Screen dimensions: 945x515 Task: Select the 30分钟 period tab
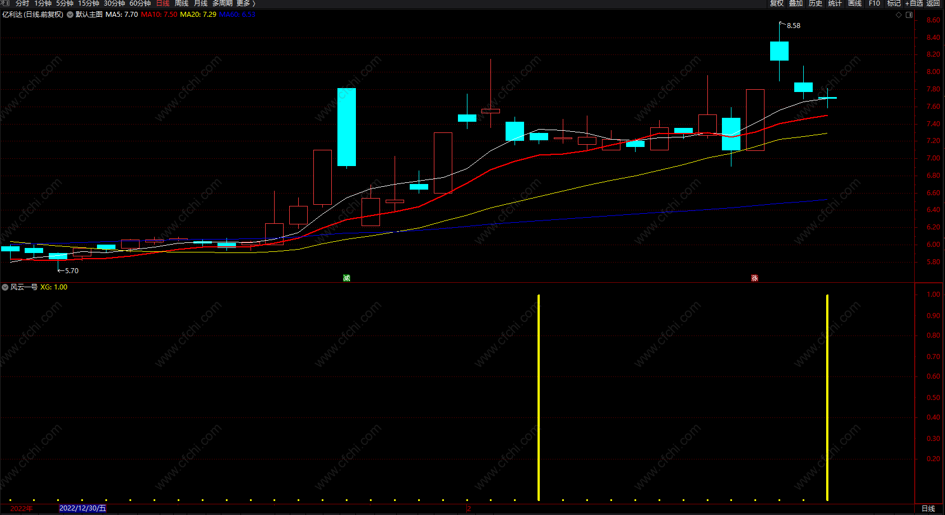pyautogui.click(x=114, y=3)
